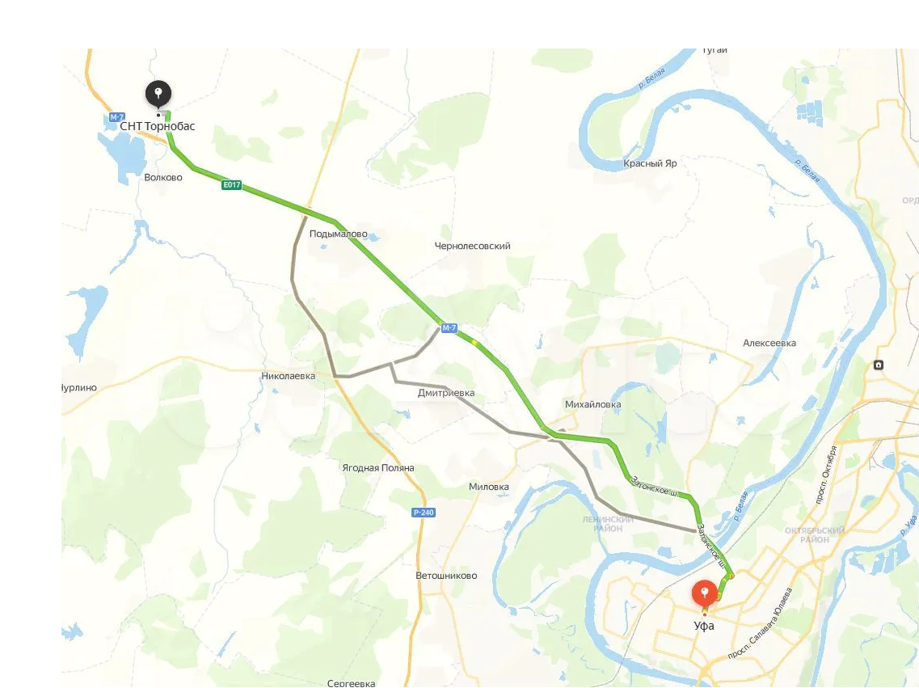The image size is (919, 688).
Task: Select the Михайловка label on the map
Action: [592, 404]
